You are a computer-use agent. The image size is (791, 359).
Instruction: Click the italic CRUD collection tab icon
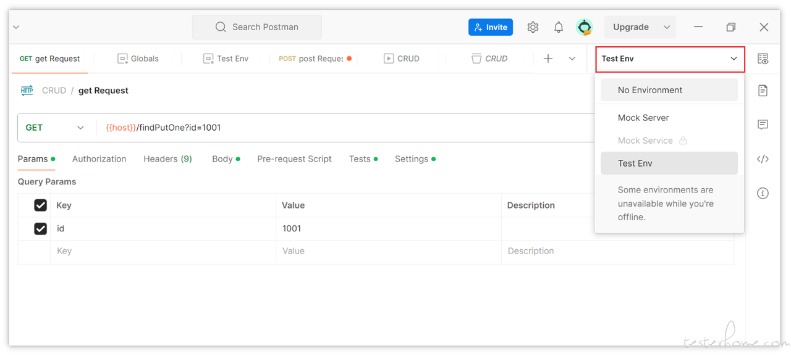pos(476,59)
